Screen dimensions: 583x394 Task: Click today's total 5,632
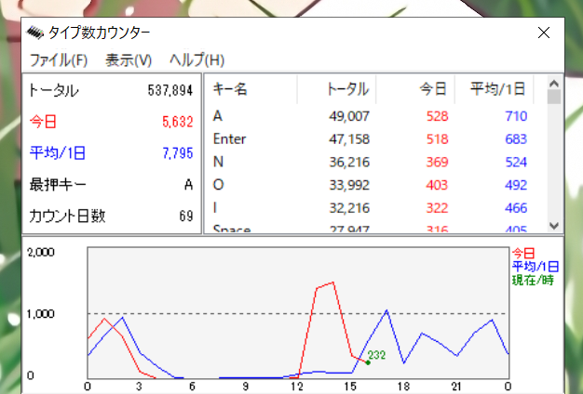(x=177, y=122)
